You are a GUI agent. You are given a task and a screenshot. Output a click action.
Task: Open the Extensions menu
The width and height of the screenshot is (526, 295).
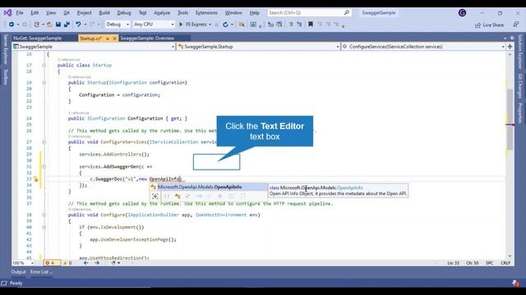[x=206, y=13]
